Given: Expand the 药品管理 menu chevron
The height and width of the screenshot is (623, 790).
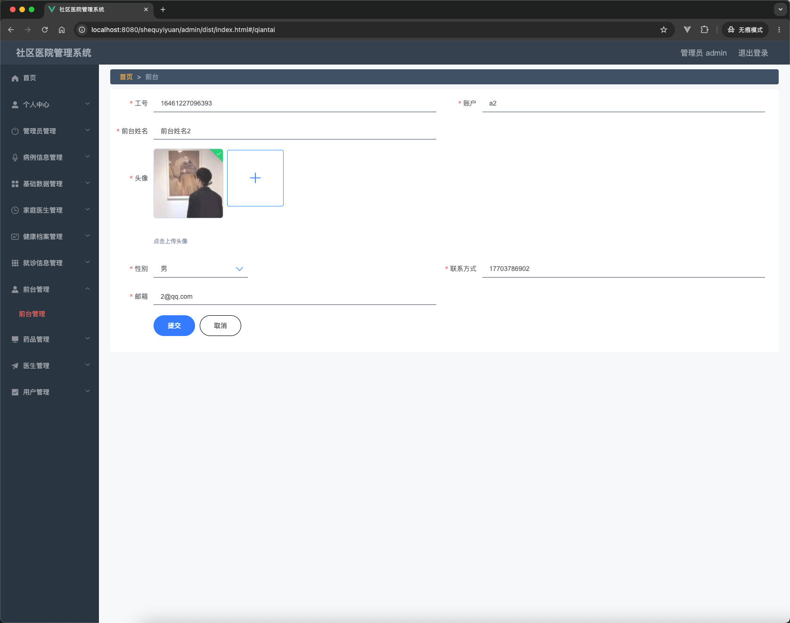Looking at the screenshot, I should point(88,338).
